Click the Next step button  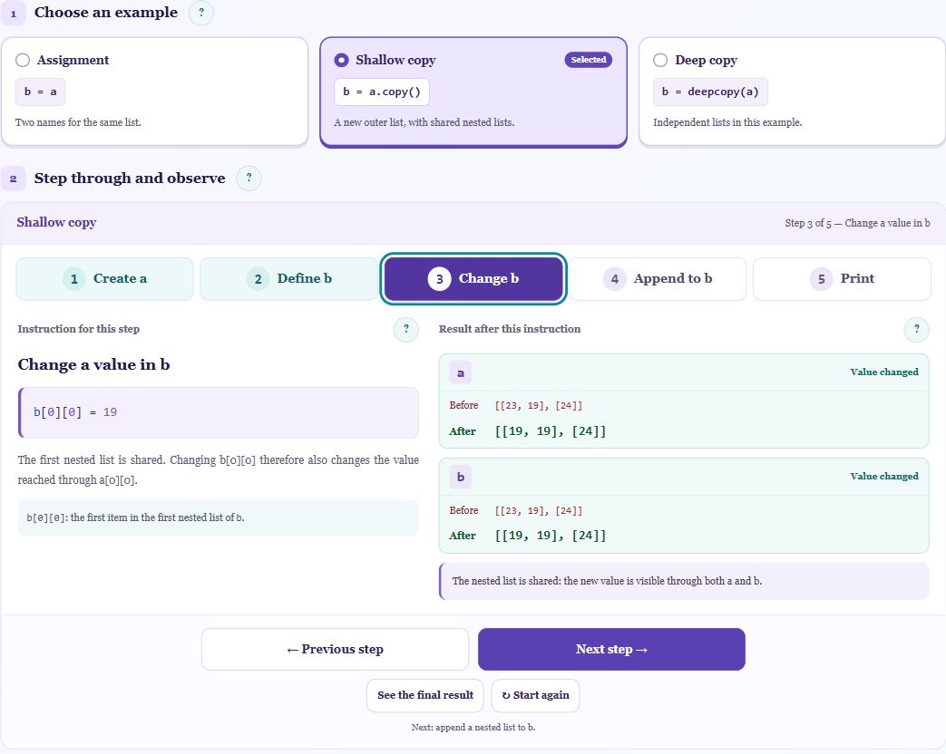point(611,649)
